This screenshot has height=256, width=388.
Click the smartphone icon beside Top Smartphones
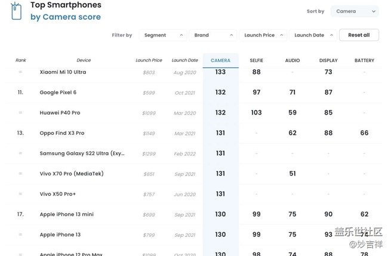[x=16, y=11]
